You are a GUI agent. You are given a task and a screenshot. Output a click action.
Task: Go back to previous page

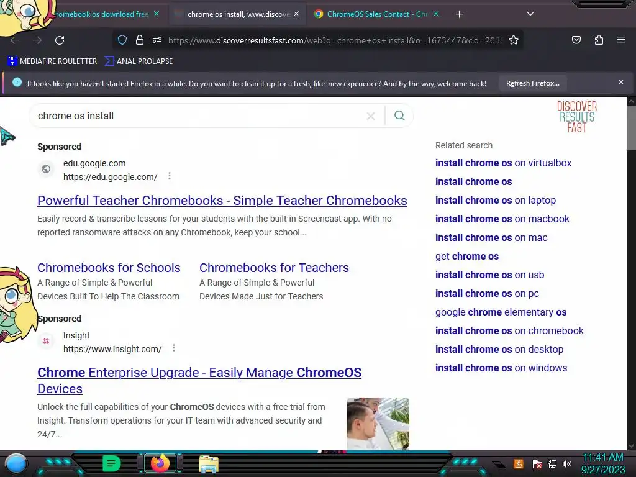[15, 40]
